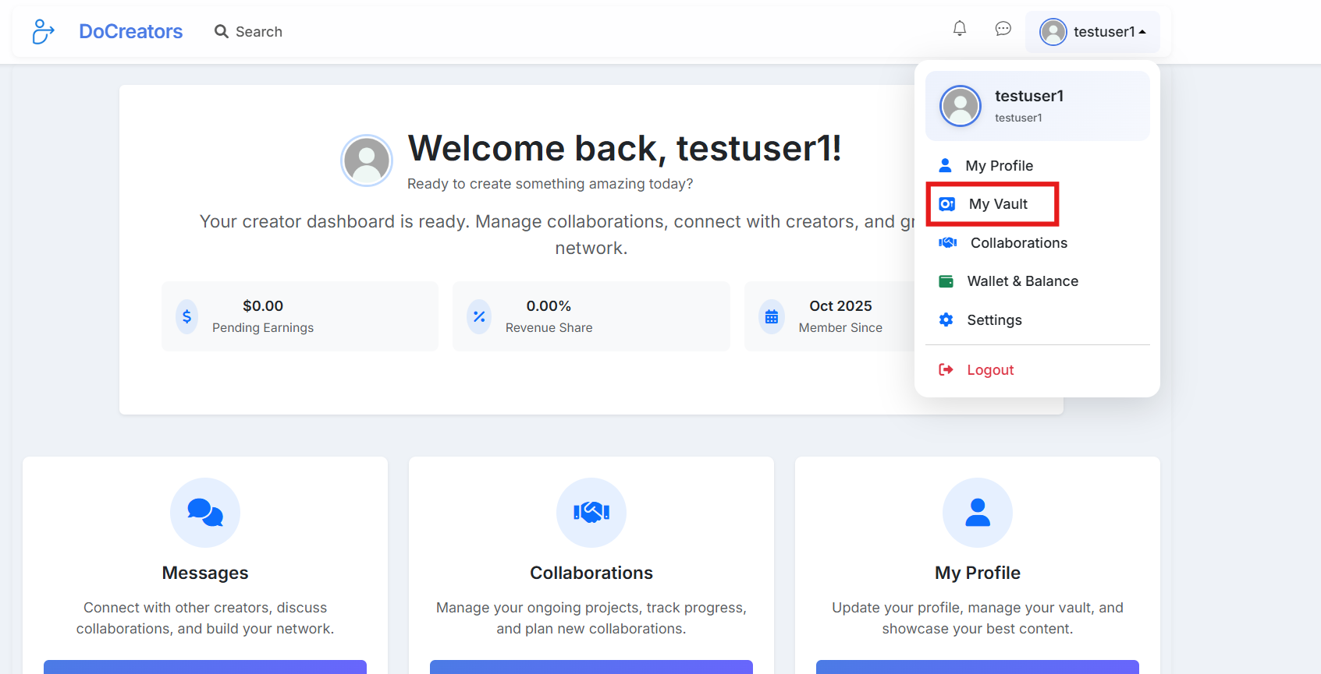Screen dimensions: 1321x674
Task: Click the Pending Earnings dollar icon
Action: click(x=186, y=316)
